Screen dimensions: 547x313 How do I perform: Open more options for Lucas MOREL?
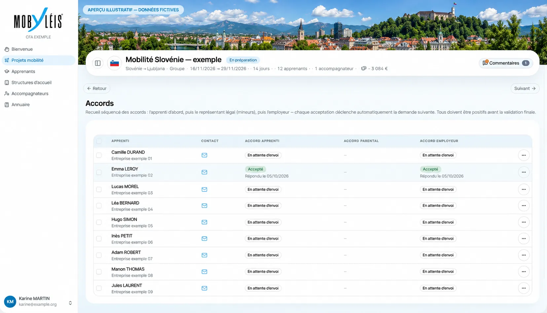pos(524,189)
